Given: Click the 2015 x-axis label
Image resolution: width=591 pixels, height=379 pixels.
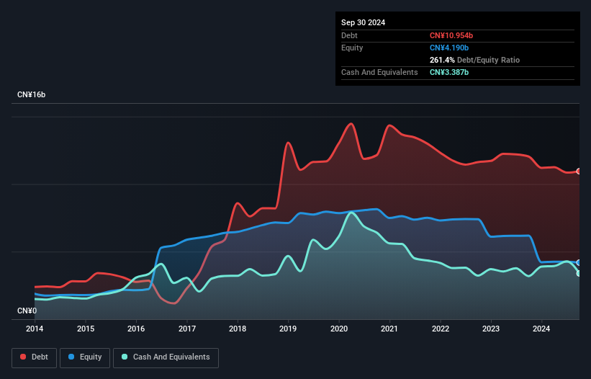Looking at the screenshot, I should tap(86, 329).
